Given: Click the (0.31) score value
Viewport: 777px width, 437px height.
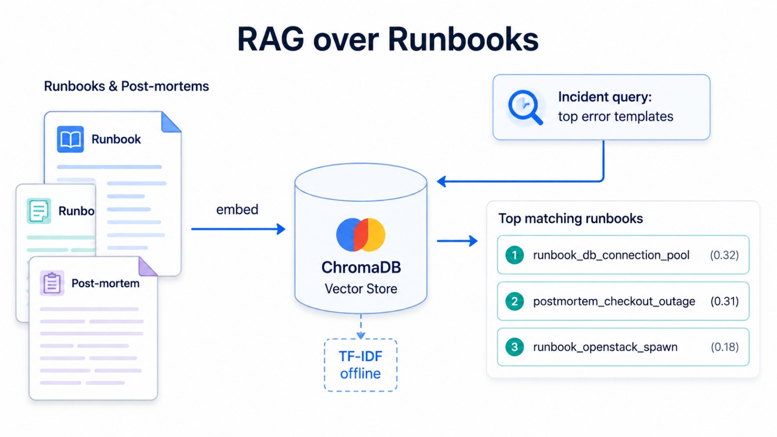Looking at the screenshot, I should (x=724, y=301).
